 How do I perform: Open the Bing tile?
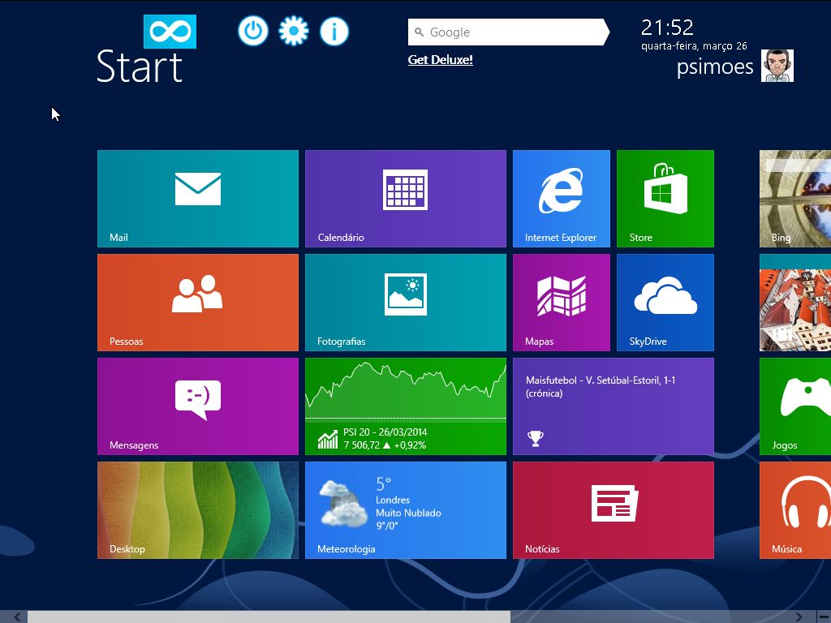coord(795,199)
